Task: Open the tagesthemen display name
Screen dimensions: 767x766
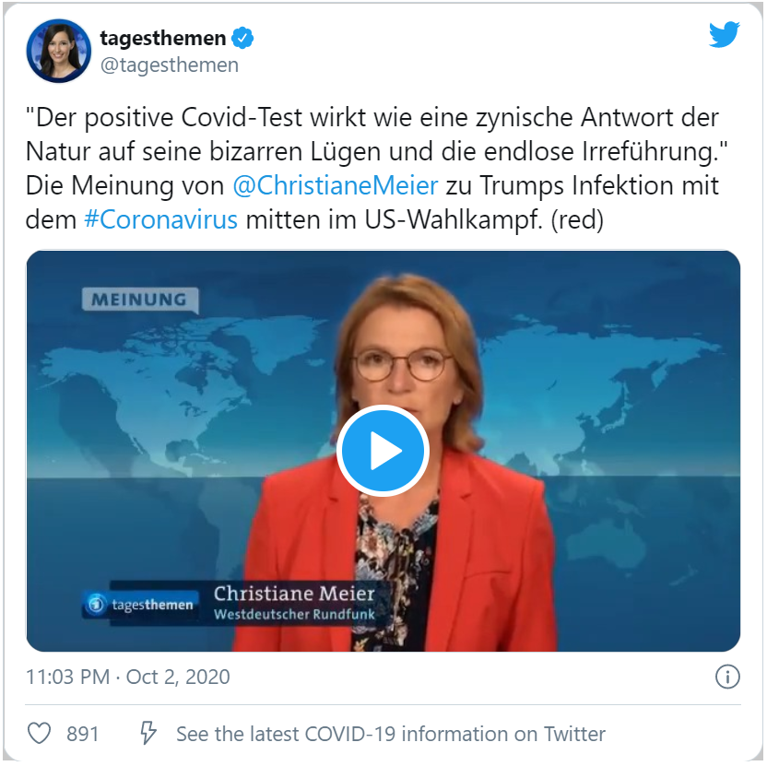Action: (163, 39)
